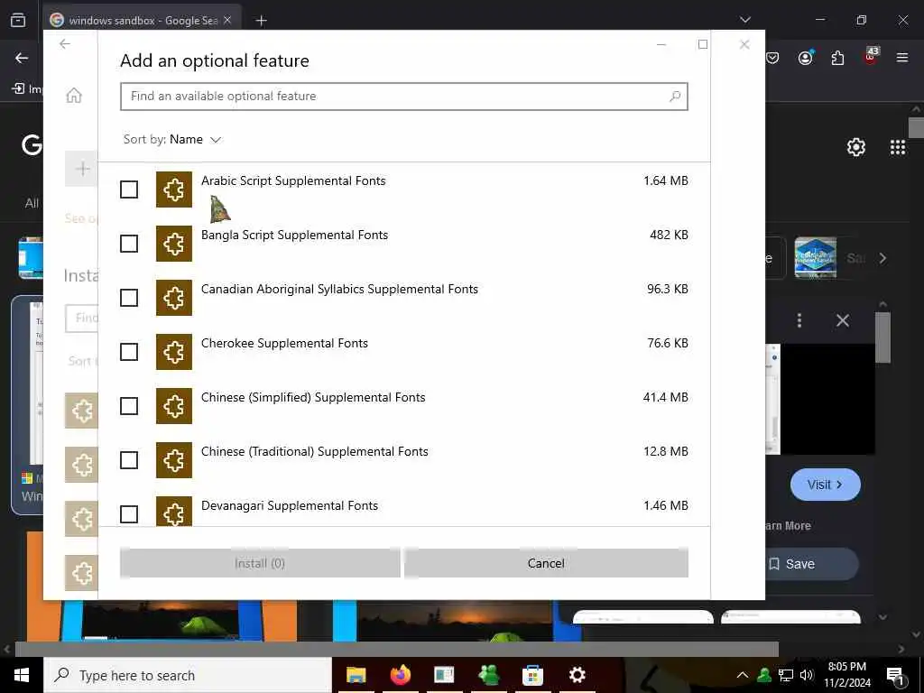This screenshot has height=693, width=924.
Task: Open the Sort by Name dropdown
Action: tap(172, 140)
